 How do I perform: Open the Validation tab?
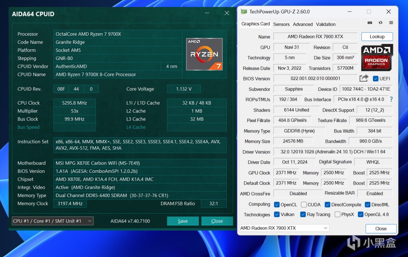click(326, 24)
